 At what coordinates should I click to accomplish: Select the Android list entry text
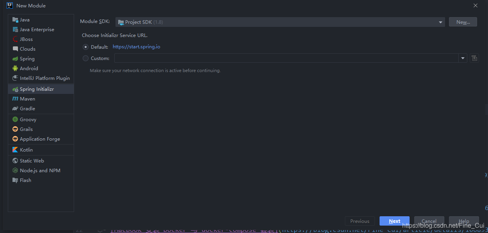point(29,69)
